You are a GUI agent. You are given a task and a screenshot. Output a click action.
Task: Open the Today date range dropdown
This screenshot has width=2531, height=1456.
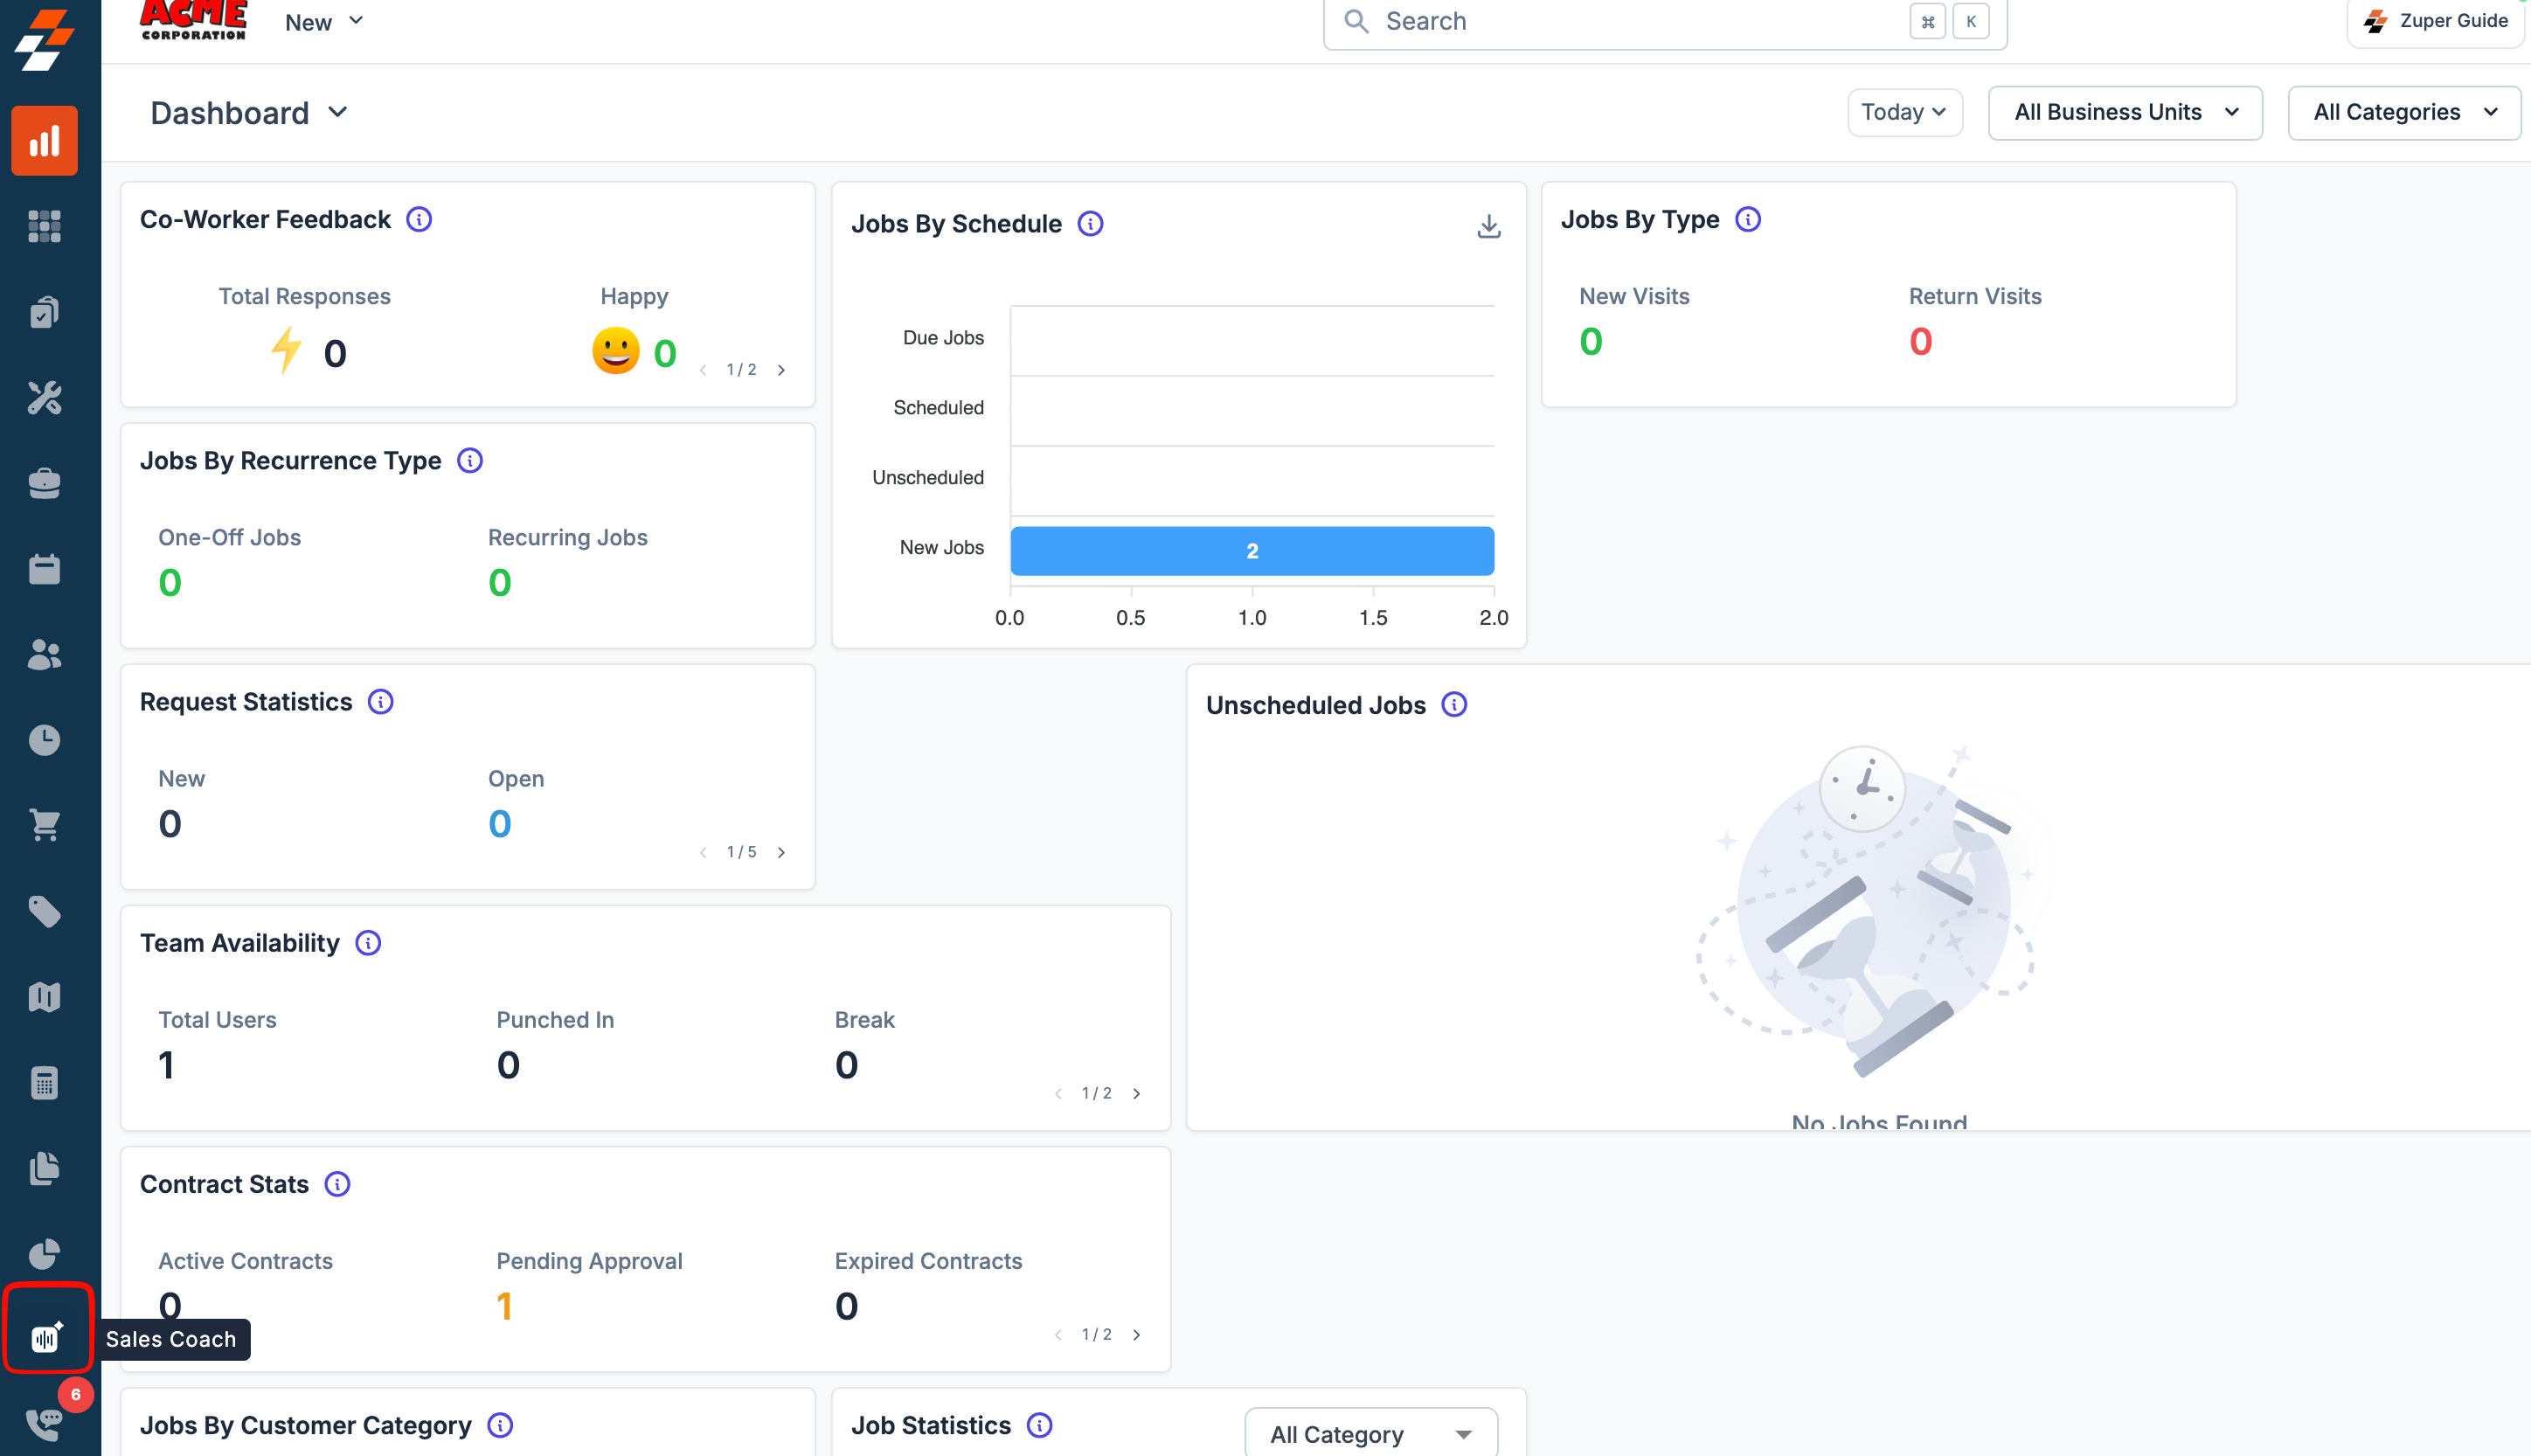click(1904, 112)
